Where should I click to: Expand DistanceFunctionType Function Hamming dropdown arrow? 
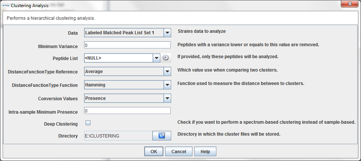167,85
